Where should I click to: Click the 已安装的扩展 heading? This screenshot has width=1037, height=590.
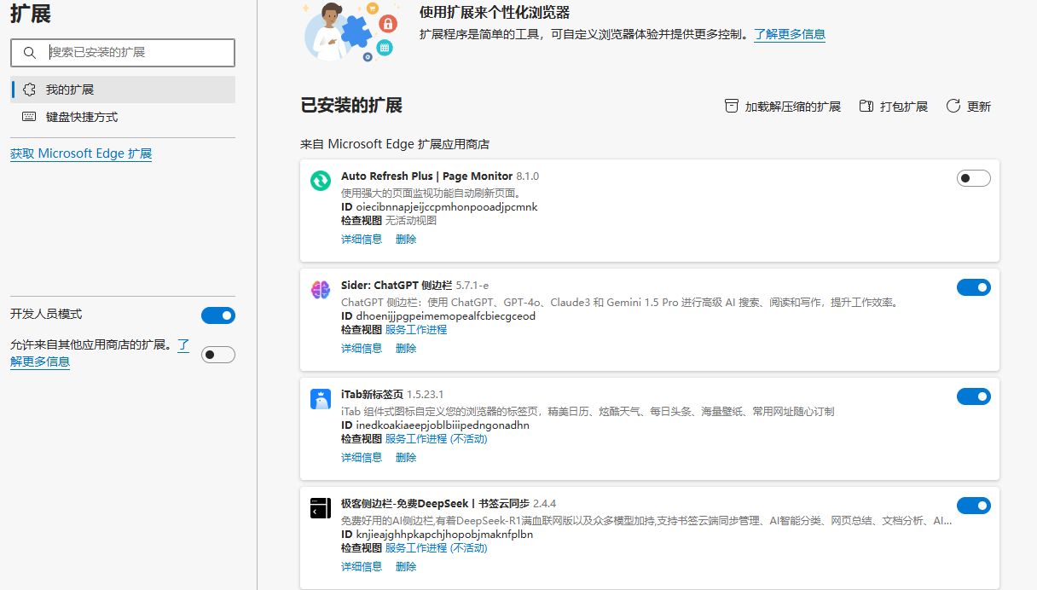tap(351, 106)
